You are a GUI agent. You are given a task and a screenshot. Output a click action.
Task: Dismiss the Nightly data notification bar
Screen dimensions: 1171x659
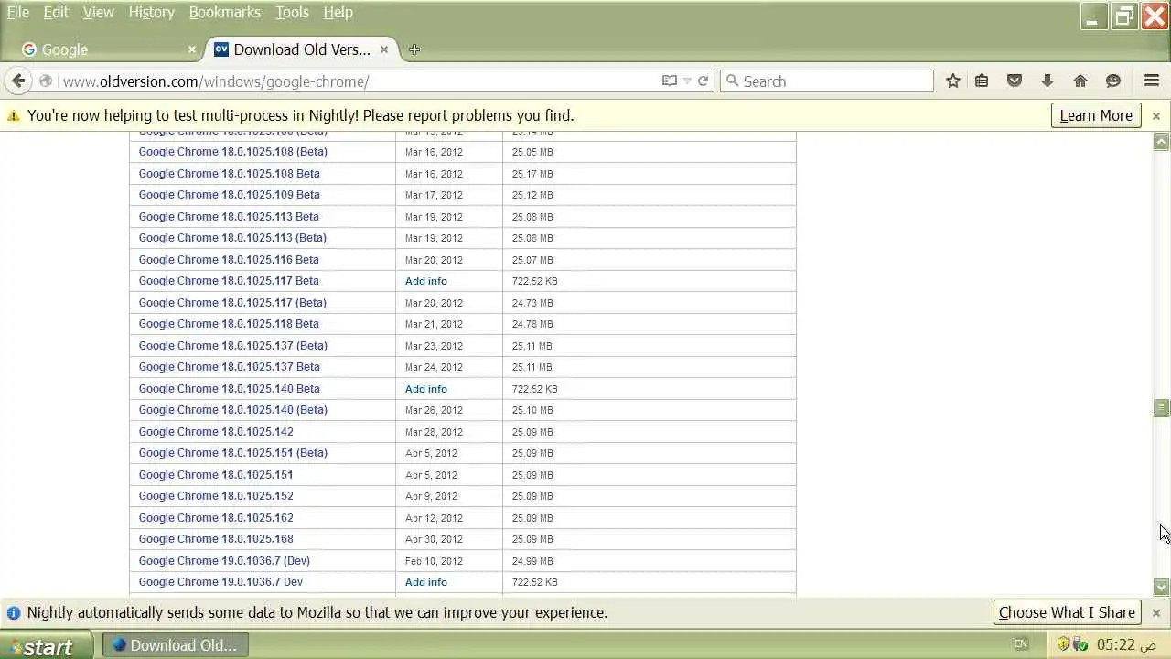pyautogui.click(x=1156, y=612)
